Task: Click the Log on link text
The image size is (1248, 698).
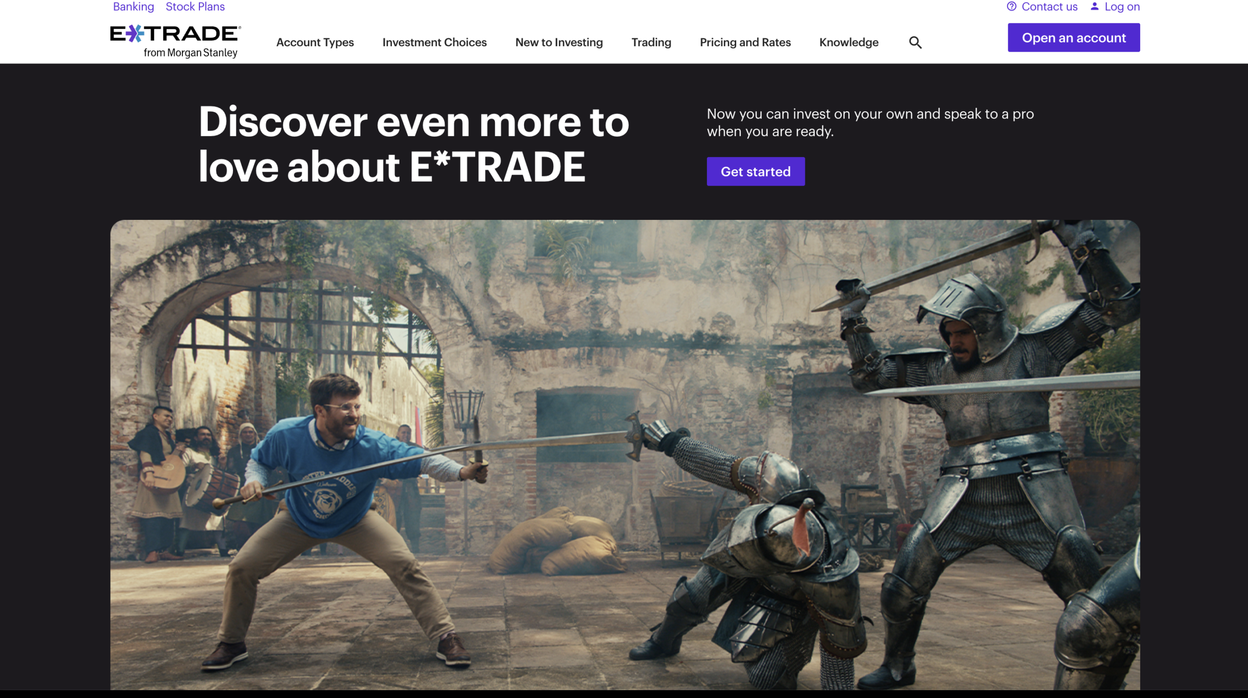Action: 1122,6
